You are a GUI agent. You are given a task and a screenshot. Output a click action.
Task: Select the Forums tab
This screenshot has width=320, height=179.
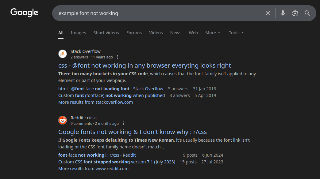(134, 33)
